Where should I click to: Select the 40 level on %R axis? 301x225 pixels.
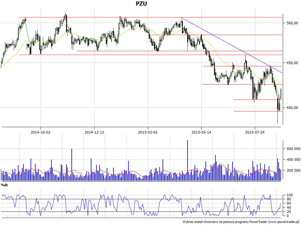[x=289, y=208]
